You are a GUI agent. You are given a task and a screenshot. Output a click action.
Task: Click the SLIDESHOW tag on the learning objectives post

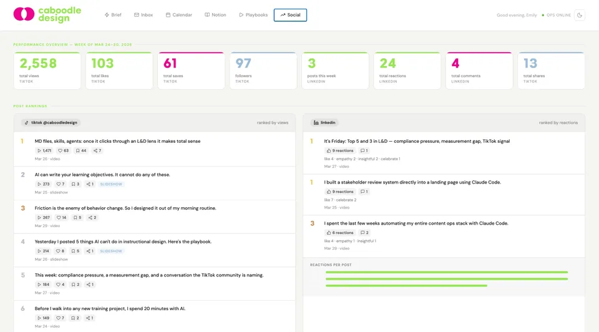[x=111, y=184]
